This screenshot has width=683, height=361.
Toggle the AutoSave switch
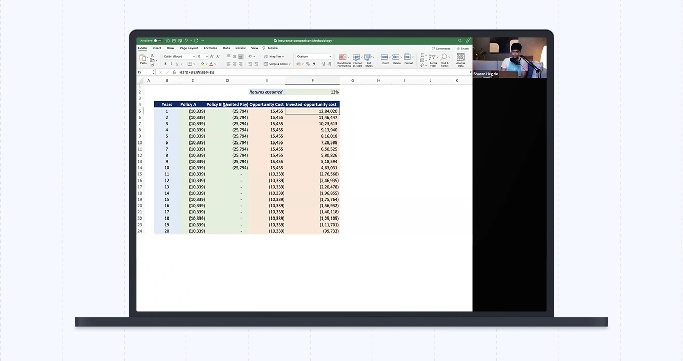(x=158, y=41)
